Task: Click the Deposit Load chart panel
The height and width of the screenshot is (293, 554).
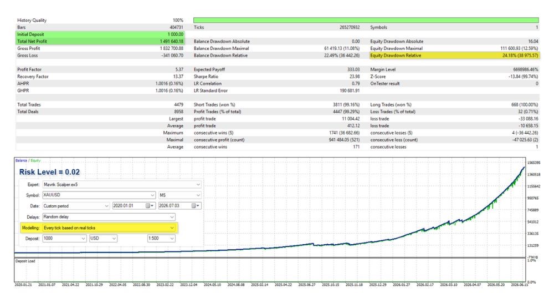Action: (270, 270)
